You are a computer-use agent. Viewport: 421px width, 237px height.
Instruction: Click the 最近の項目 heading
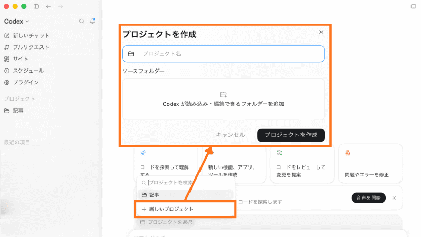point(17,142)
